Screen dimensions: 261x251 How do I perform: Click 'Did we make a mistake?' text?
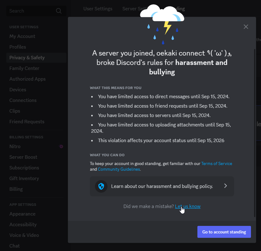click(149, 206)
